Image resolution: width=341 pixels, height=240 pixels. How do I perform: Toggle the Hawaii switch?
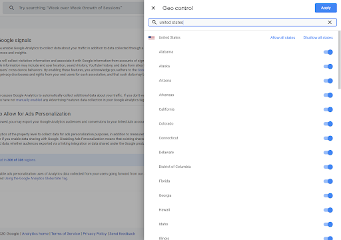[x=328, y=210]
